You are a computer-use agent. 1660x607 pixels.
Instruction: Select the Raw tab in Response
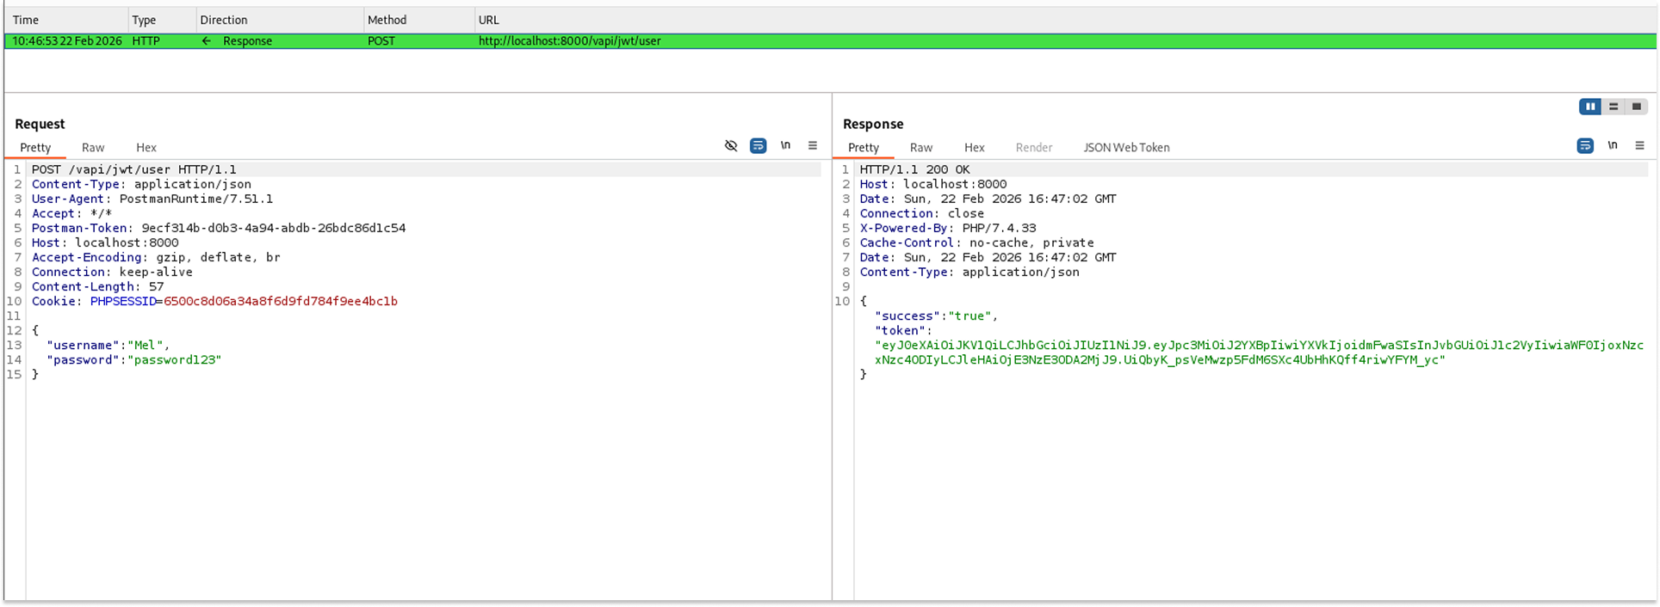tap(921, 148)
